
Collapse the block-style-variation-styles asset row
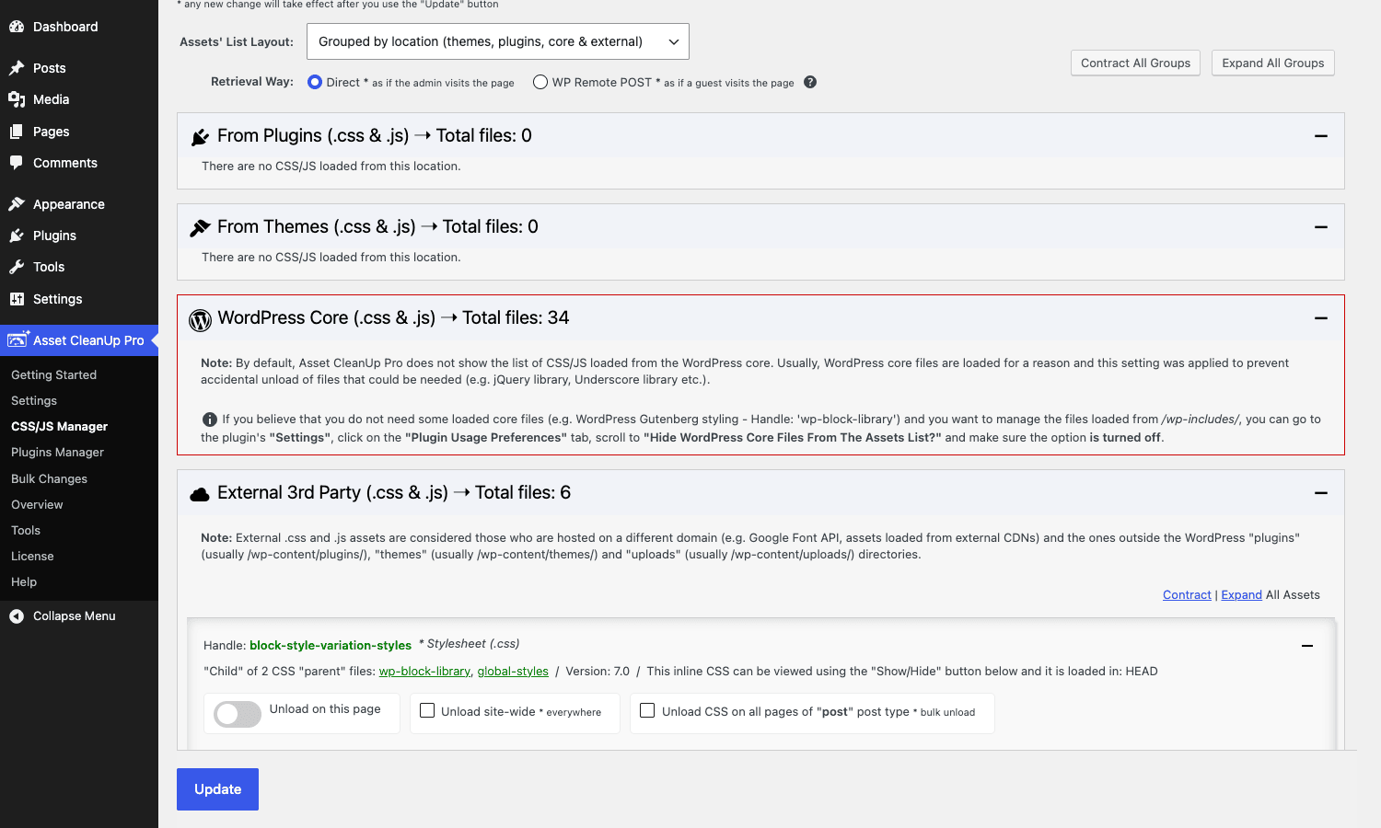pos(1307,646)
